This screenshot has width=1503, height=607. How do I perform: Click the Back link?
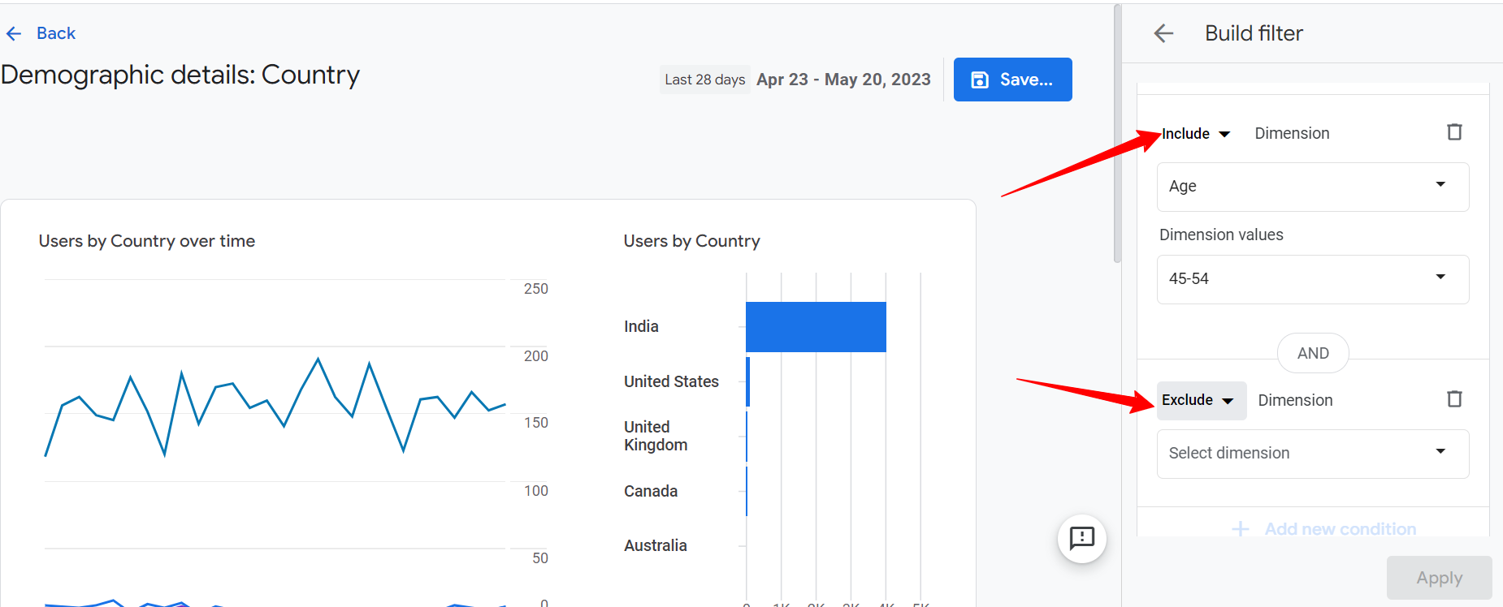55,33
